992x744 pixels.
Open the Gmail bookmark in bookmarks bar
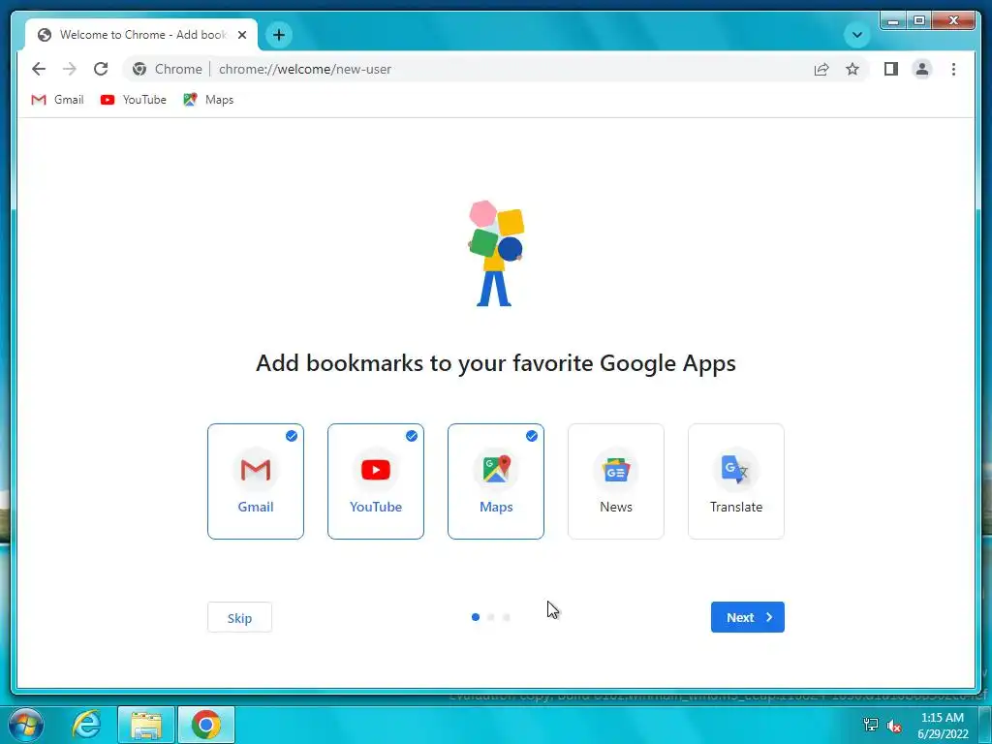click(x=57, y=100)
